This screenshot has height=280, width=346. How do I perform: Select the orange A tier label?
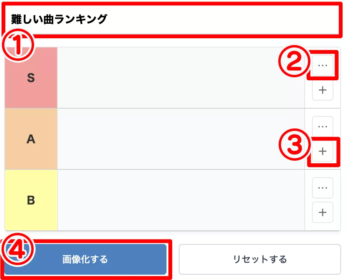coord(31,138)
